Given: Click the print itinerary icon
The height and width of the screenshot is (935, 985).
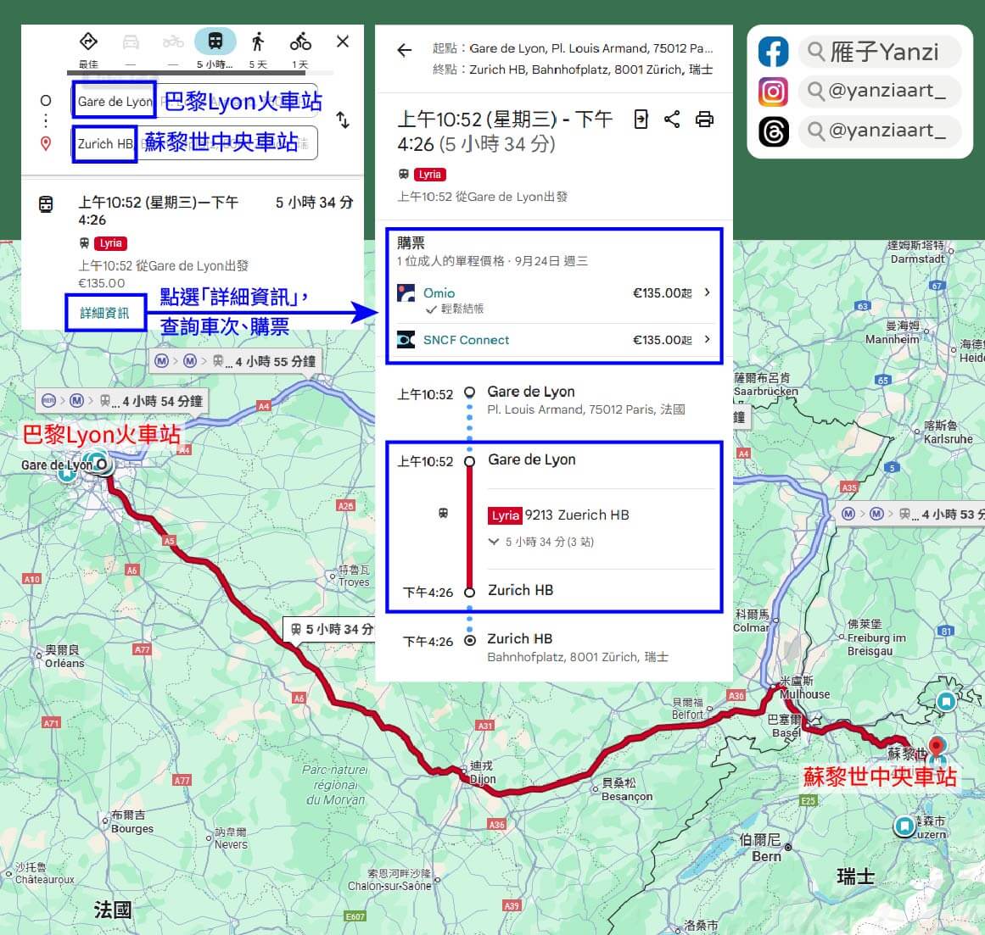Looking at the screenshot, I should click(x=705, y=120).
